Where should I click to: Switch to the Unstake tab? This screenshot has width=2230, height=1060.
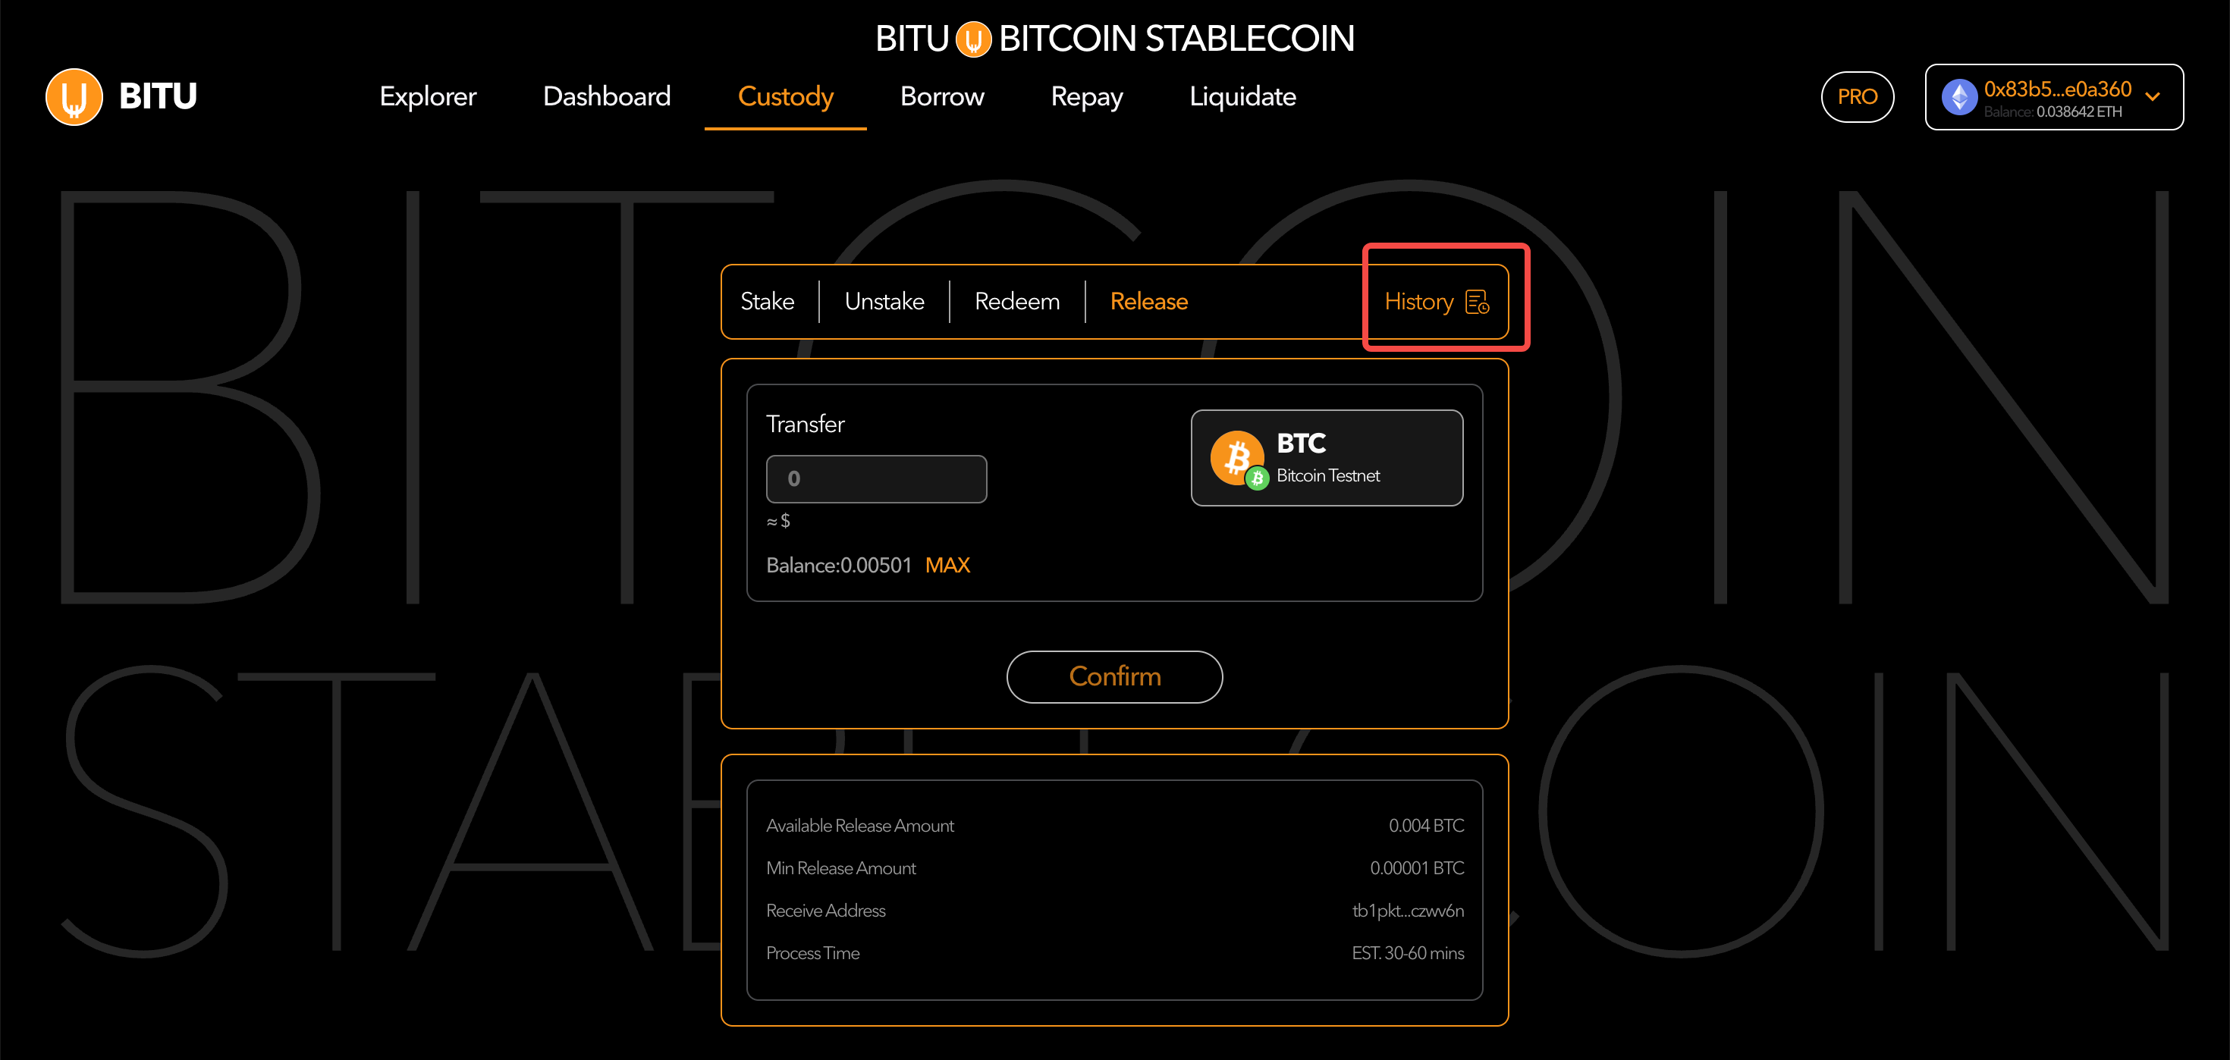(884, 302)
